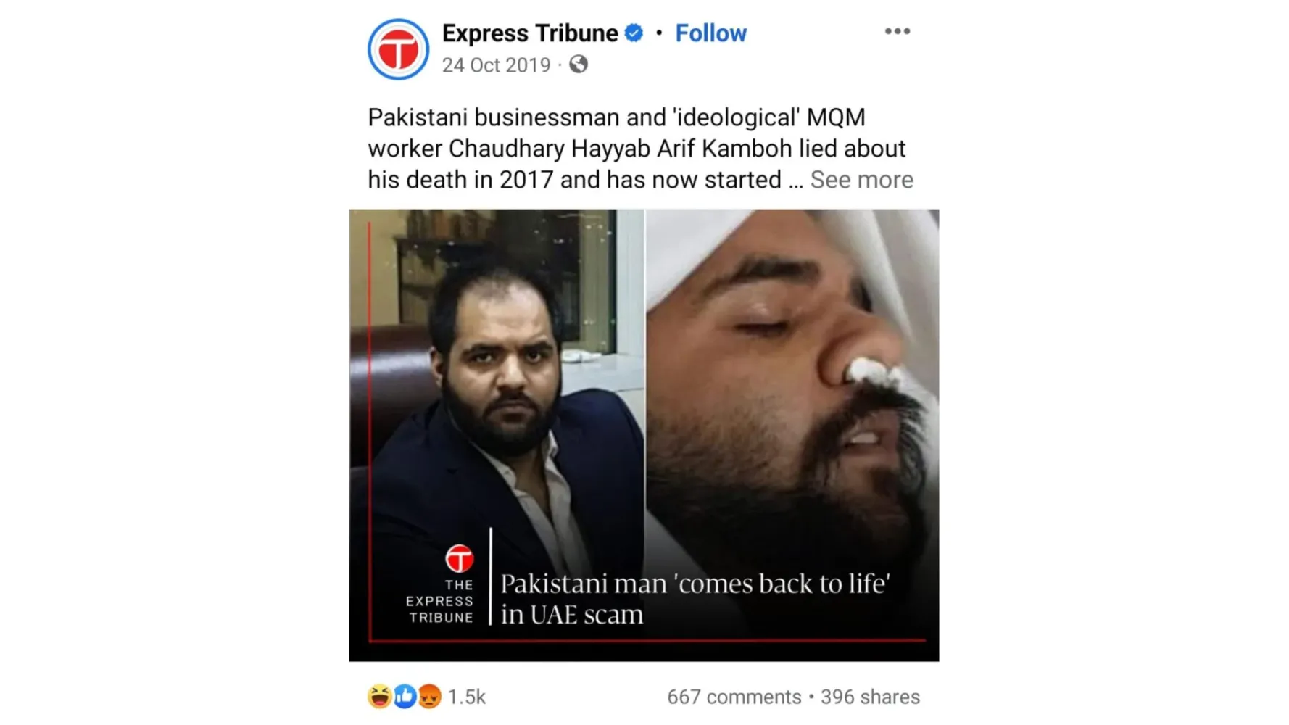Screen dimensions: 1289x725
Task: Click the public audience globe icon
Action: pos(578,65)
